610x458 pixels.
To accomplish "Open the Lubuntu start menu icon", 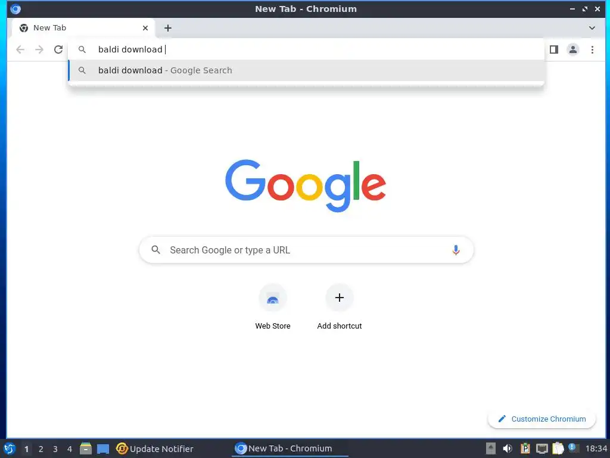I will coord(10,448).
